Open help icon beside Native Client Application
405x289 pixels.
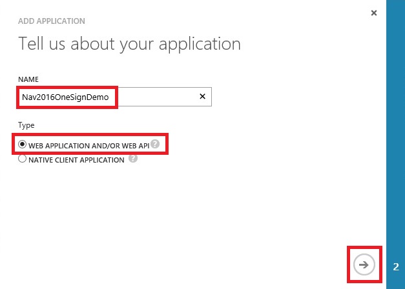[132, 159]
